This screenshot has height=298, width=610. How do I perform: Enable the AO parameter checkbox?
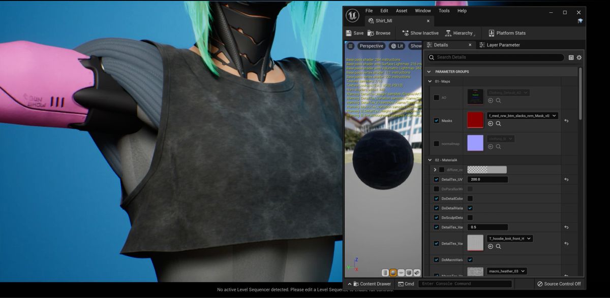coord(436,97)
